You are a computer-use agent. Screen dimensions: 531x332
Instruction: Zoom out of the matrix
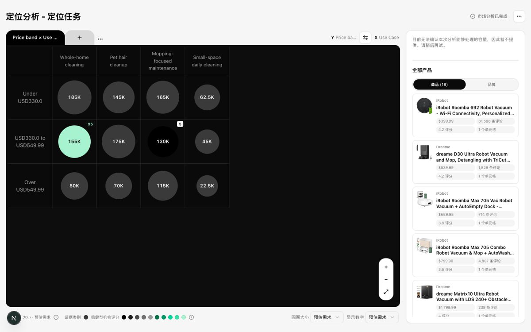pyautogui.click(x=386, y=279)
